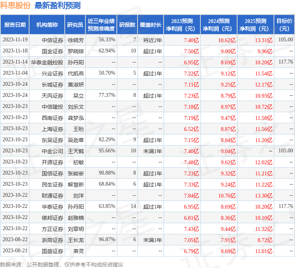295x268 pixels.
Task: Click the 覆盖时长 column header
Action: coord(151,25)
